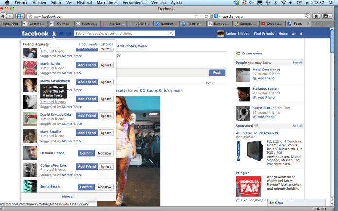Open the friend requests icon in Facebook header
338x211 pixels.
[54, 34]
